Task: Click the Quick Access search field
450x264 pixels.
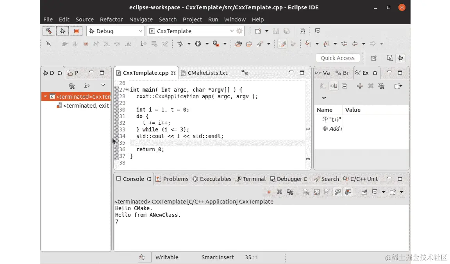Action: coord(337,58)
